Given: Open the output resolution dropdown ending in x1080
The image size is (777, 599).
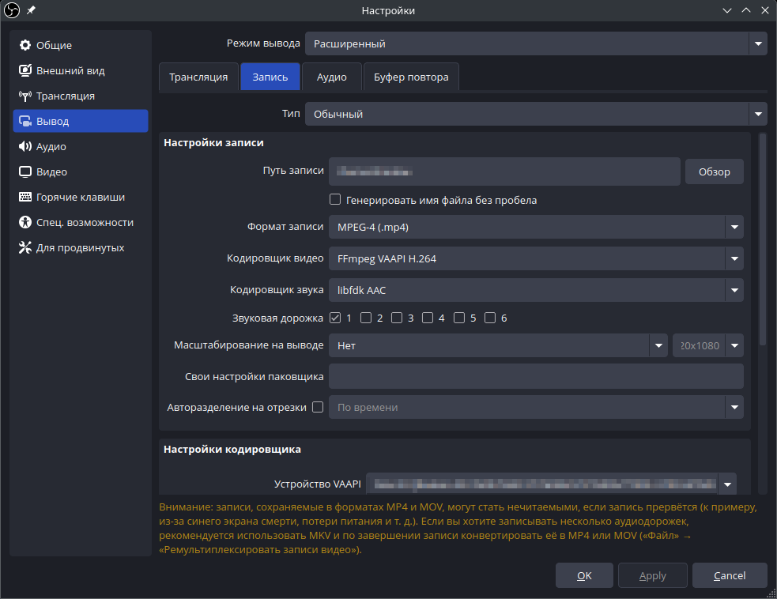Looking at the screenshot, I should tap(708, 345).
